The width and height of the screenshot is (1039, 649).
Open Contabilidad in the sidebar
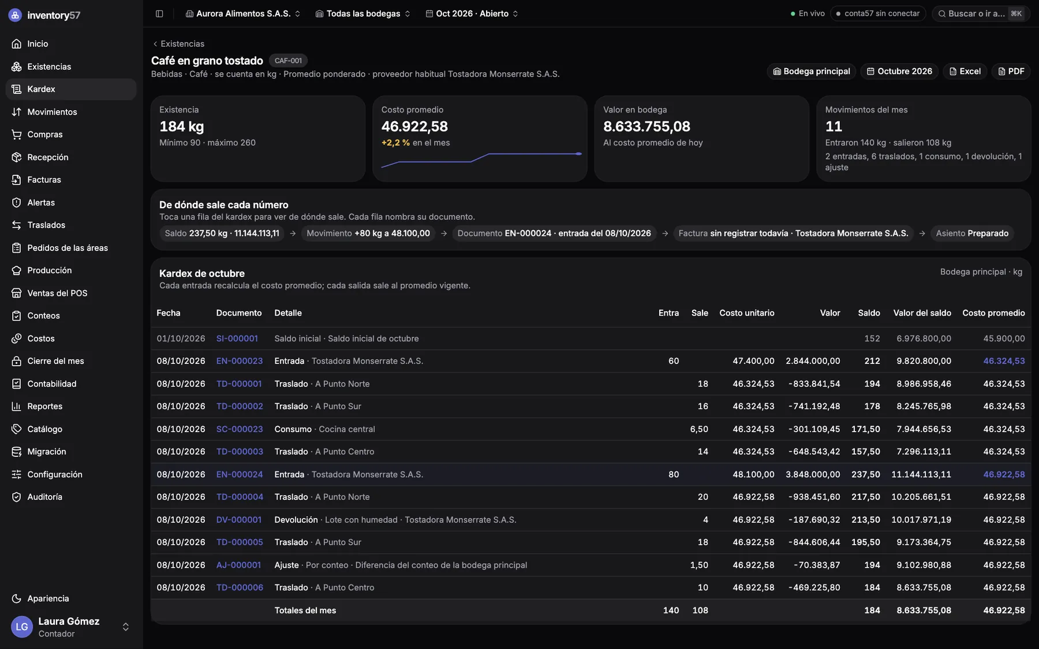point(71,384)
